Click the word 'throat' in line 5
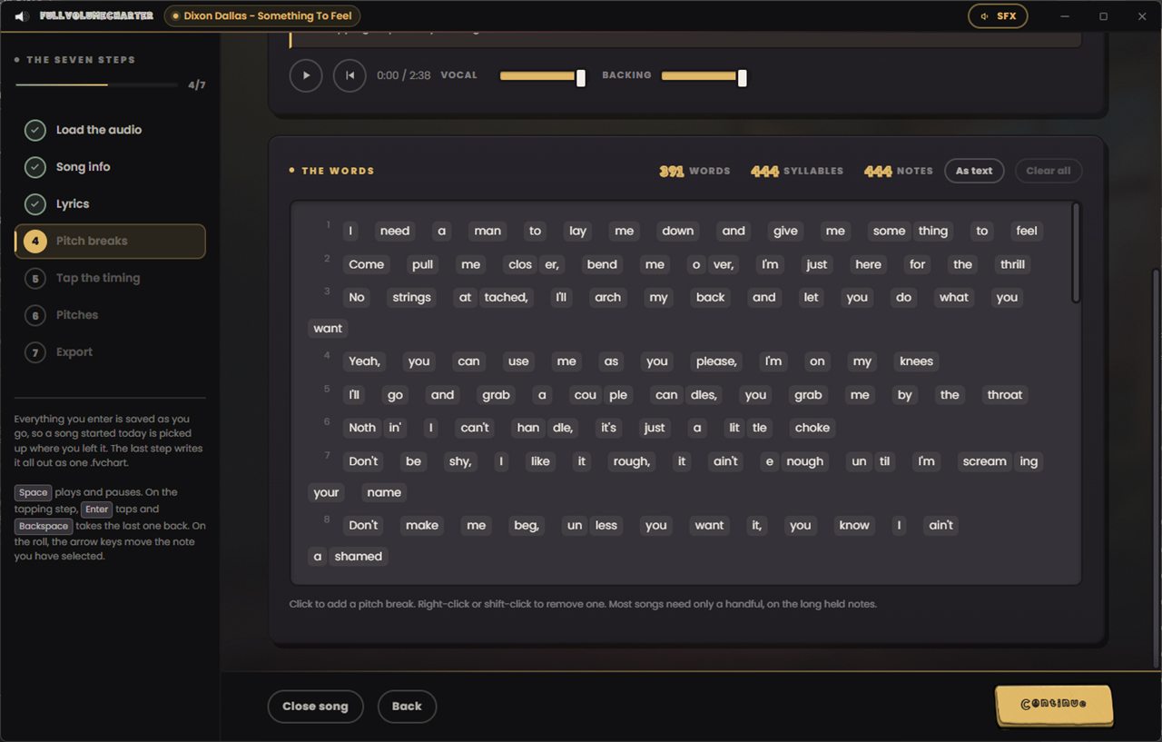 pyautogui.click(x=1005, y=395)
